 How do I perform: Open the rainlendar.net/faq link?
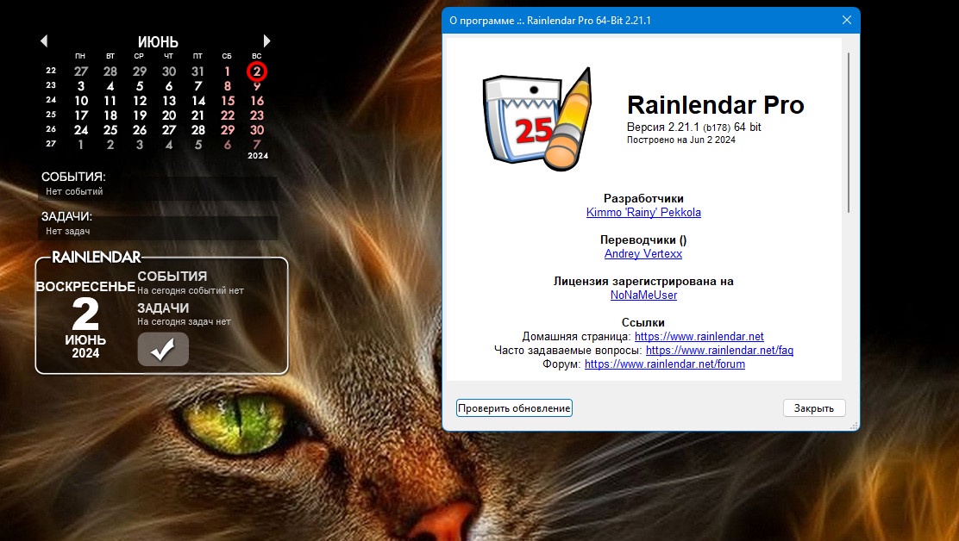pyautogui.click(x=719, y=351)
